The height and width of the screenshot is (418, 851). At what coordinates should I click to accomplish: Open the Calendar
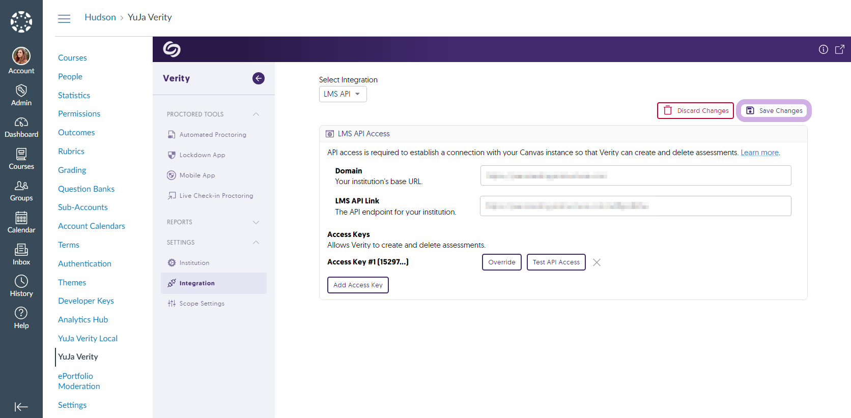21,223
